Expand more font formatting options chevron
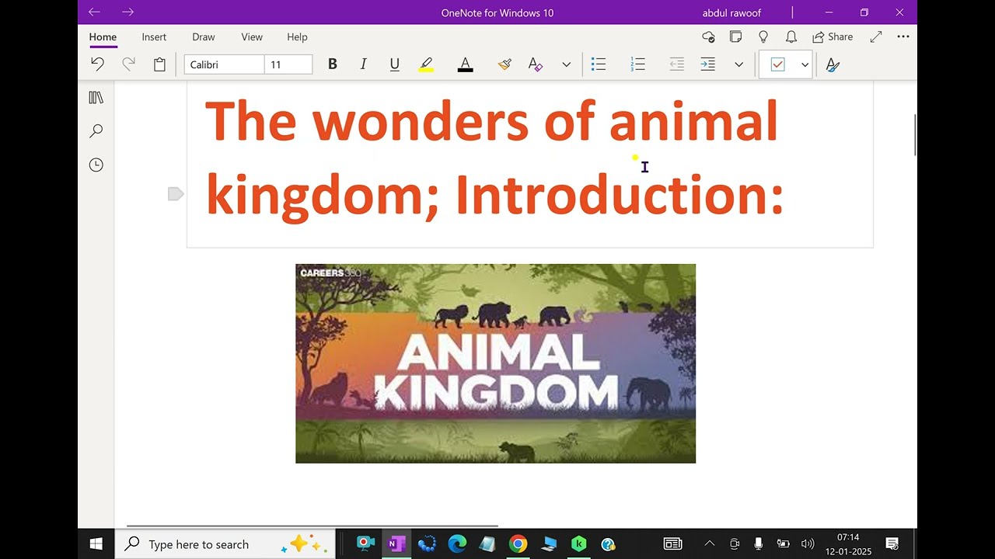 (x=566, y=64)
